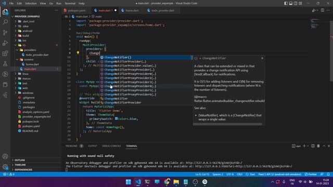
Task: Open the Search view in activity bar
Action: coord(5,22)
